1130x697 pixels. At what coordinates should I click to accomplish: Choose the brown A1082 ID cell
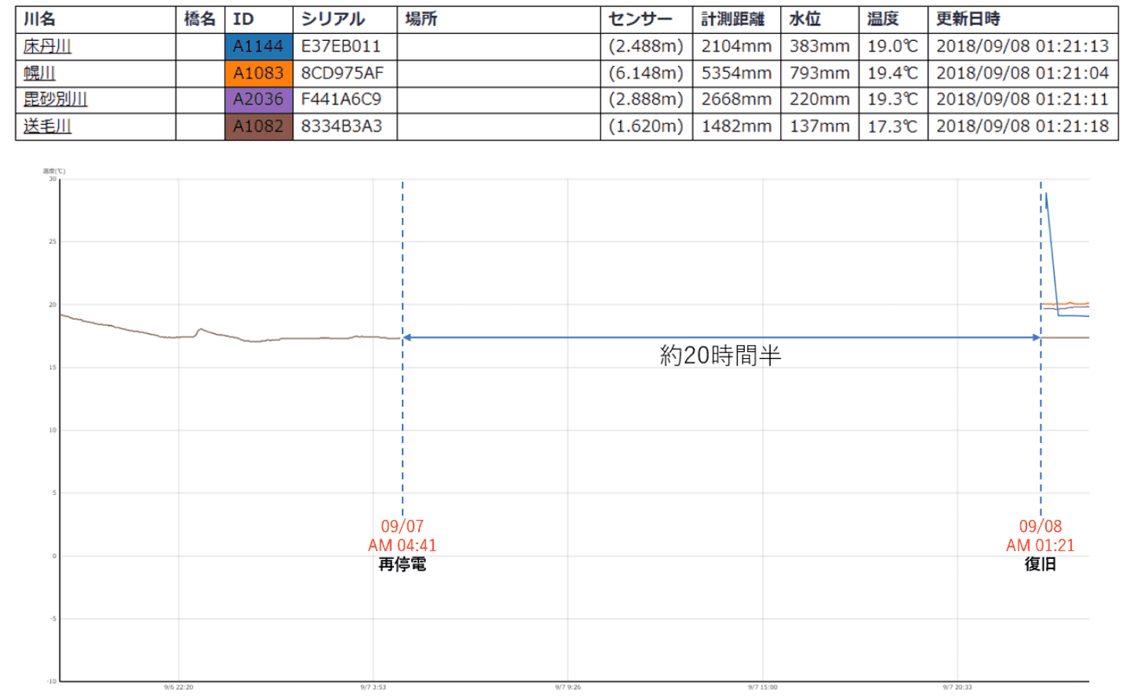(258, 126)
